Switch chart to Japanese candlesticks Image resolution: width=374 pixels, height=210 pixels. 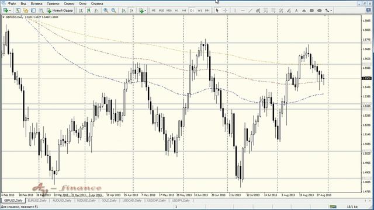tap(89, 10)
